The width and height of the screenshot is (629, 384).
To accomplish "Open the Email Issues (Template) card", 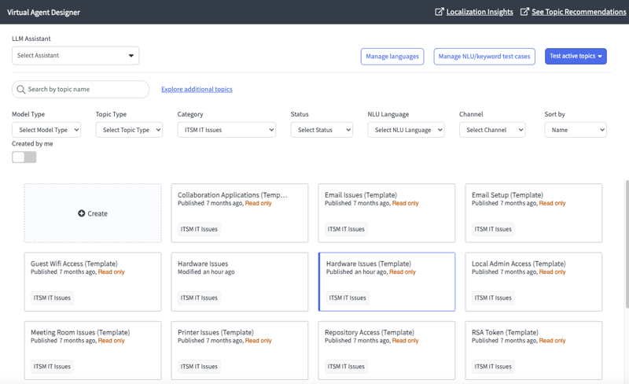I will (x=387, y=213).
